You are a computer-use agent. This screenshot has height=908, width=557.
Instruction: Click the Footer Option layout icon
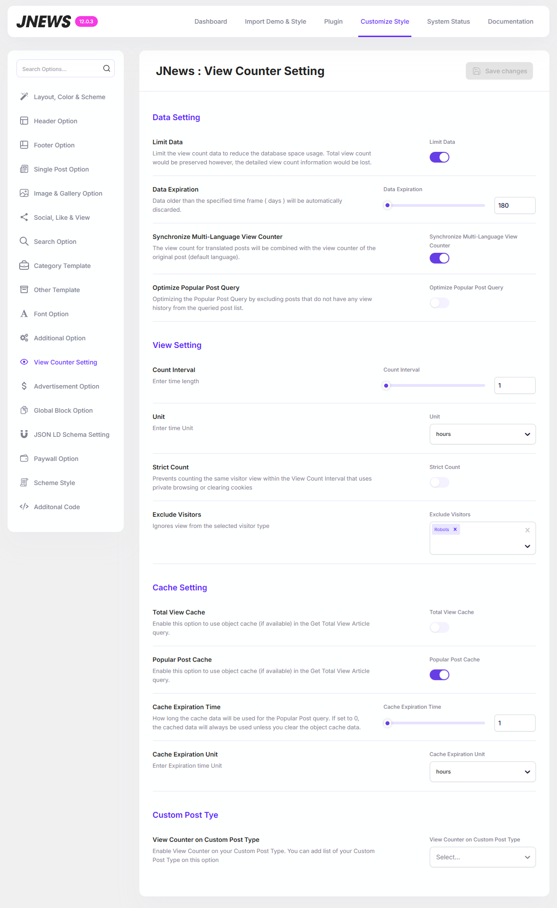click(24, 145)
